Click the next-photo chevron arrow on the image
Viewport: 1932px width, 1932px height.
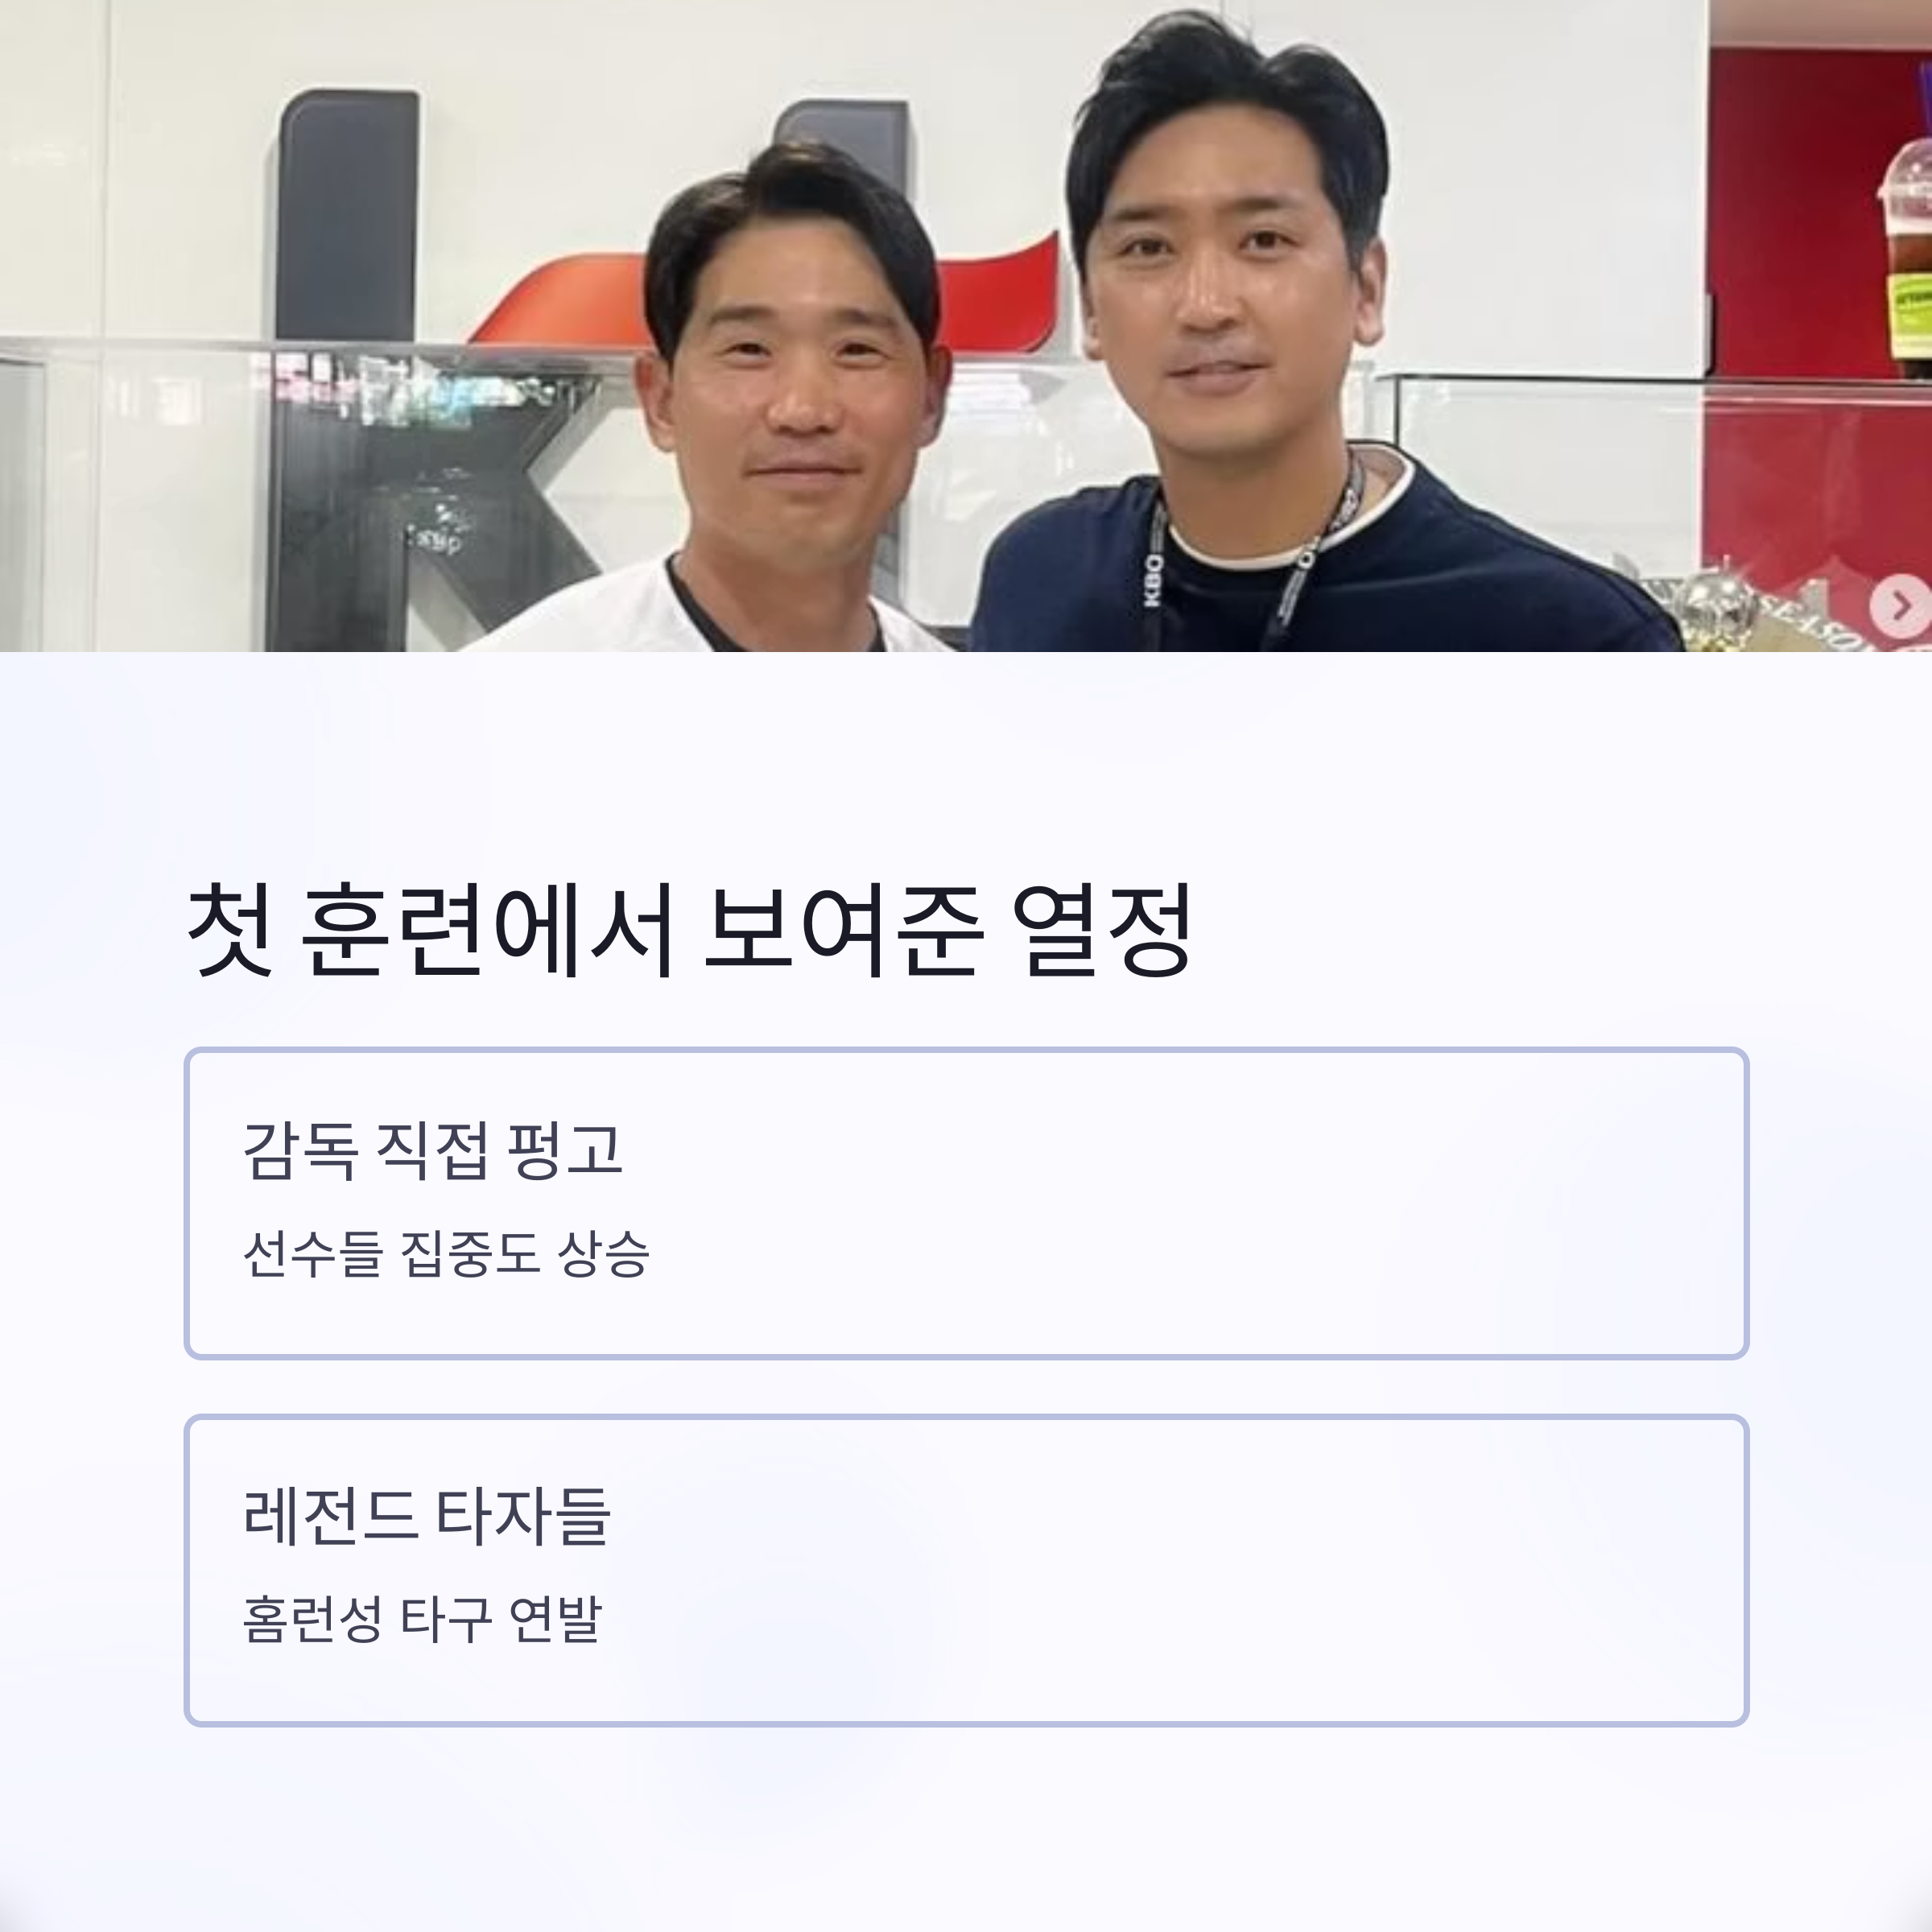[1899, 606]
